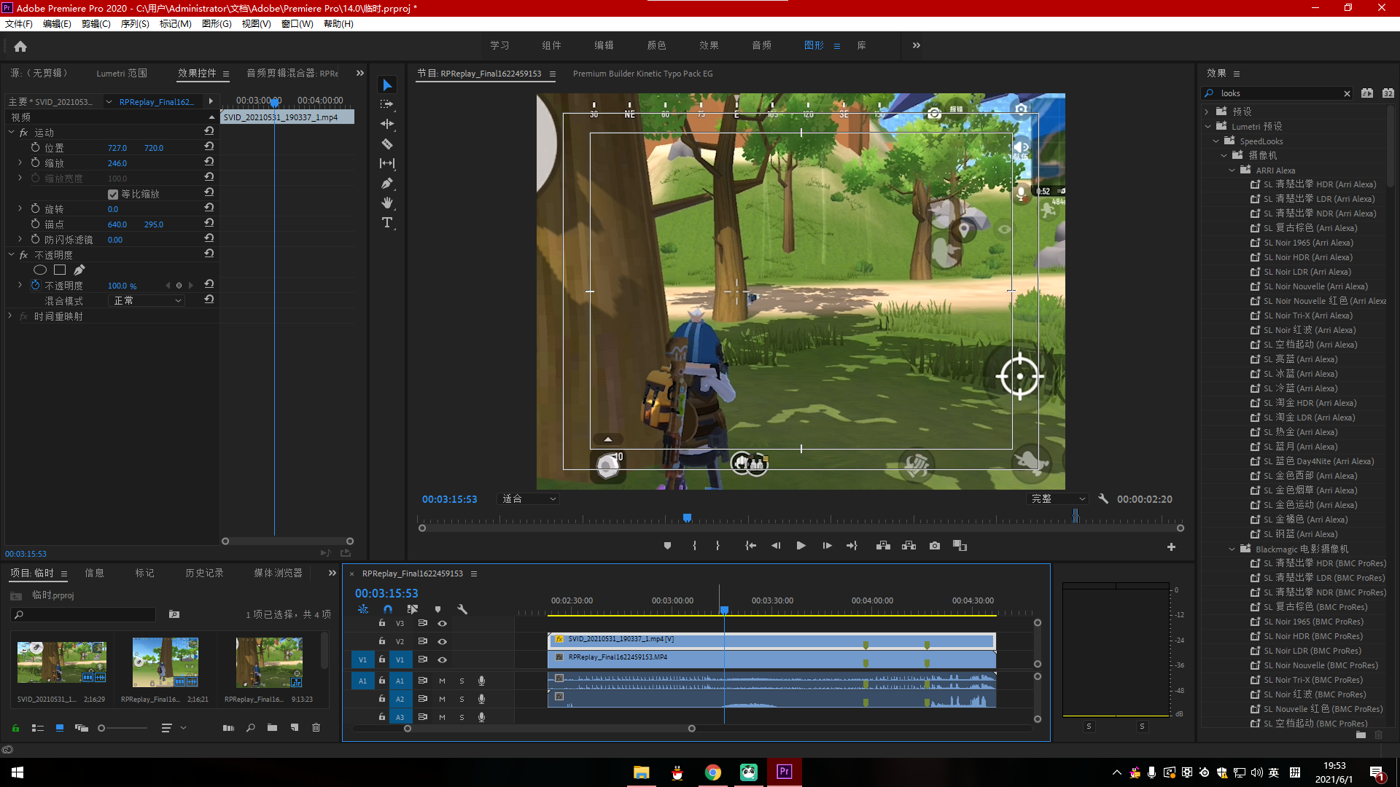The image size is (1400, 787).
Task: Add marker in program monitor
Action: coord(667,546)
